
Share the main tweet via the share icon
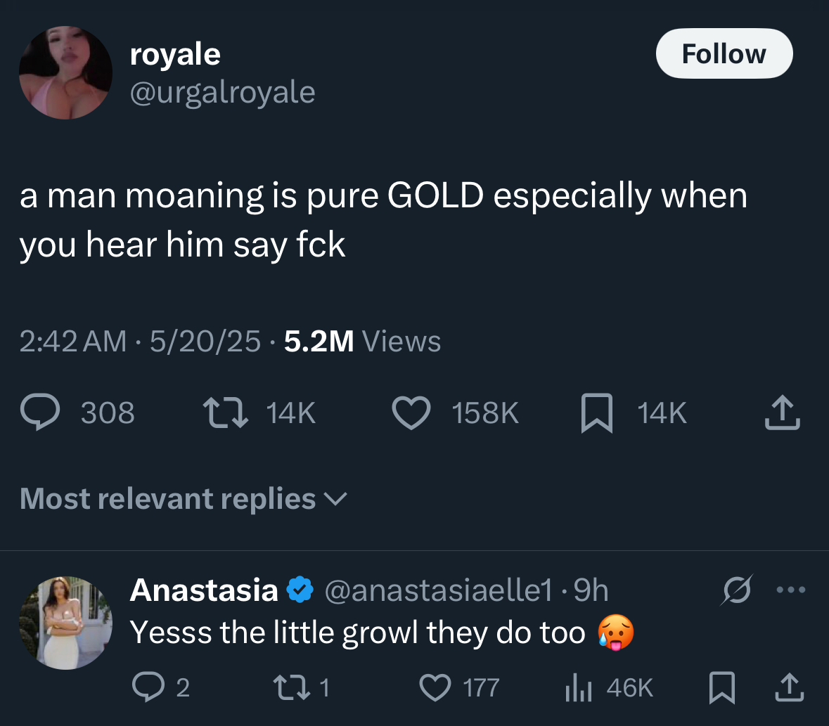(782, 413)
